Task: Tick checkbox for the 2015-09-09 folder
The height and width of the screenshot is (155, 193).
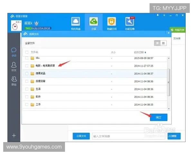Action: 27,58
